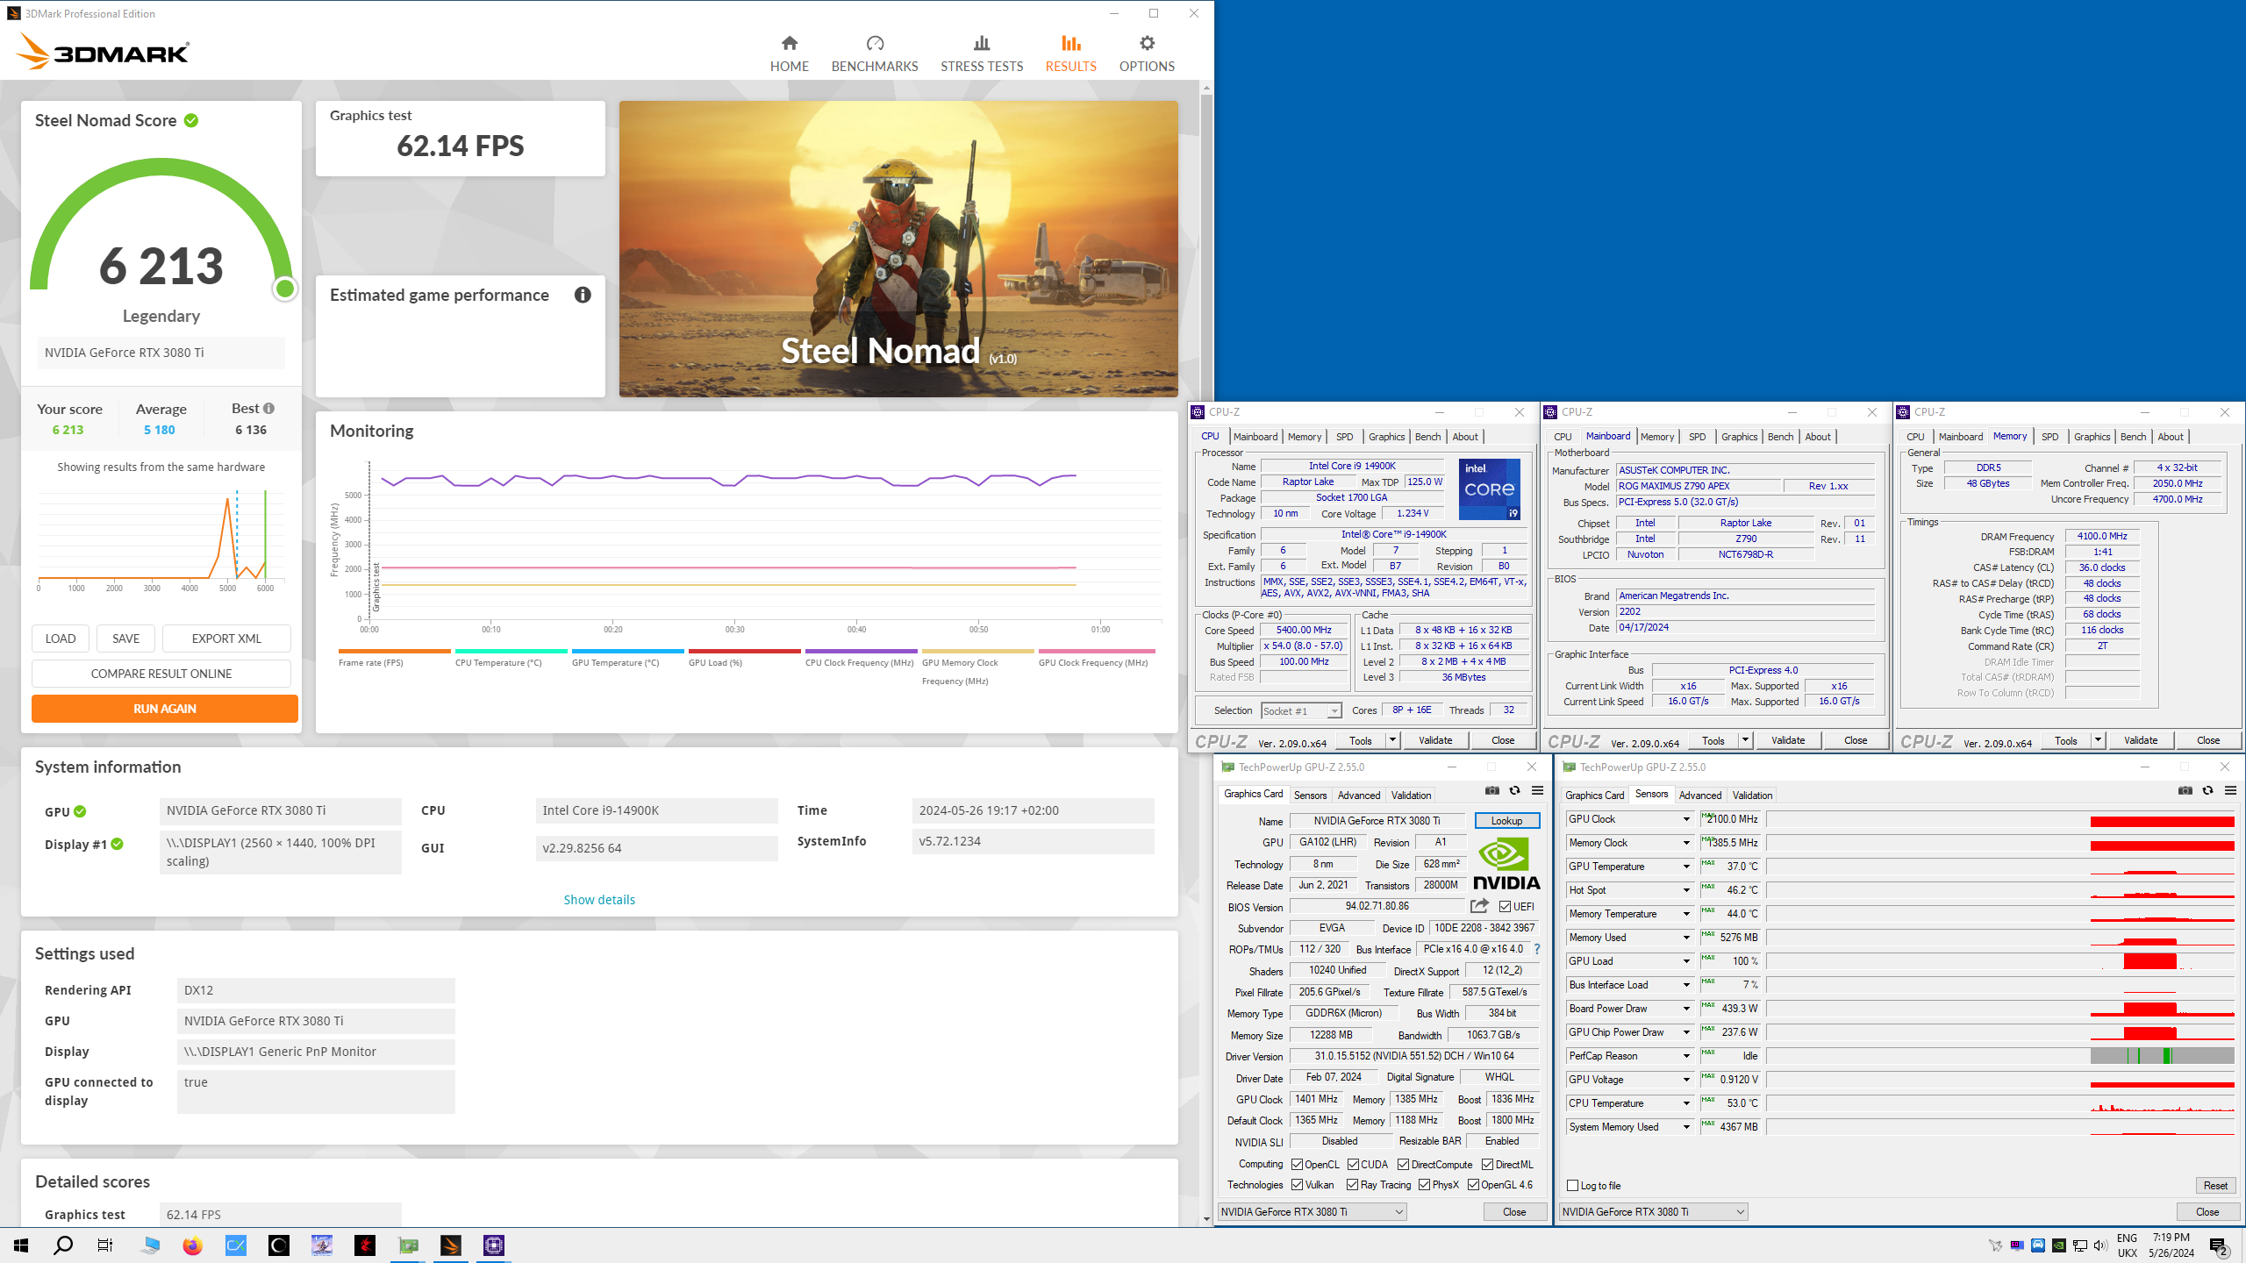This screenshot has height=1263, width=2246.
Task: Open Windows Search on the taskbar
Action: point(63,1245)
